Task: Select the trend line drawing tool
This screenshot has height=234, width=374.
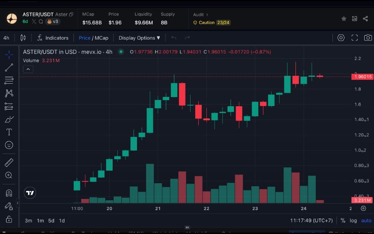Action: [9, 67]
